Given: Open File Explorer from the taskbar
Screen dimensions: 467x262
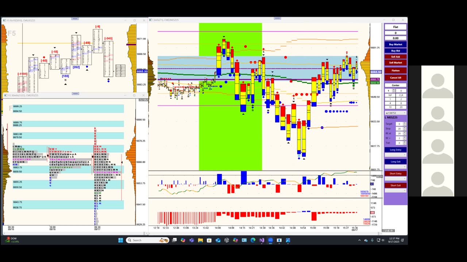Looking at the screenshot, I should click(200, 240).
